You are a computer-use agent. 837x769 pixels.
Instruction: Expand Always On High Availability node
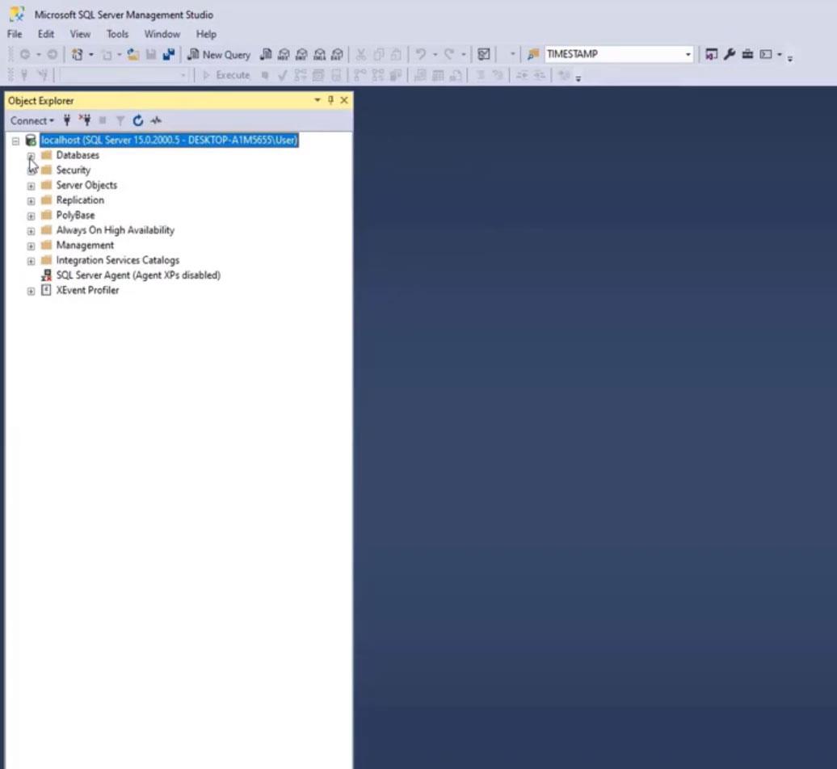[x=31, y=230]
